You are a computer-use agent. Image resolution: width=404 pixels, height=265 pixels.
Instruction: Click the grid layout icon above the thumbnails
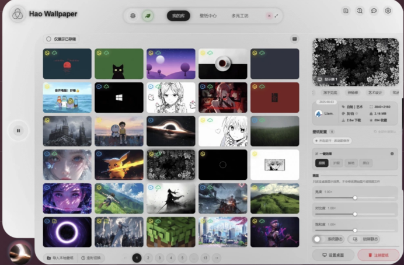(x=294, y=39)
